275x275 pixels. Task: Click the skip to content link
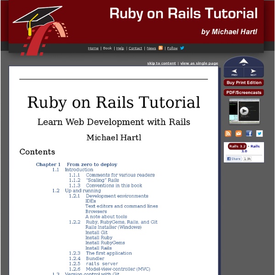tap(161, 63)
